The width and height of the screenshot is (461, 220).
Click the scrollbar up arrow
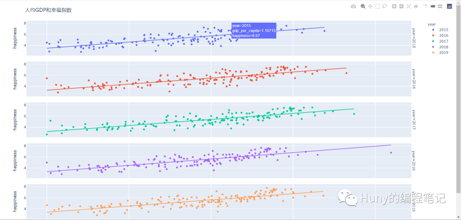click(458, 3)
